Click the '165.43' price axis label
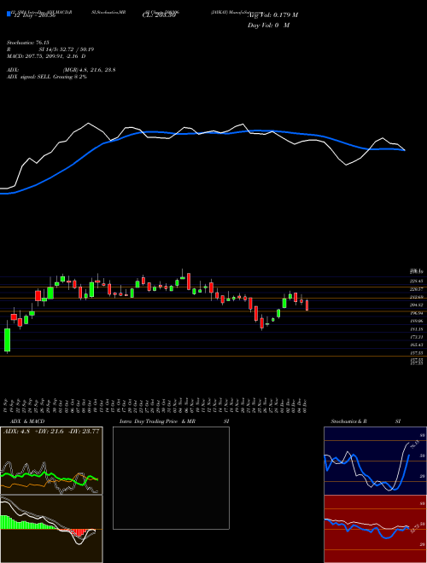 click(418, 345)
